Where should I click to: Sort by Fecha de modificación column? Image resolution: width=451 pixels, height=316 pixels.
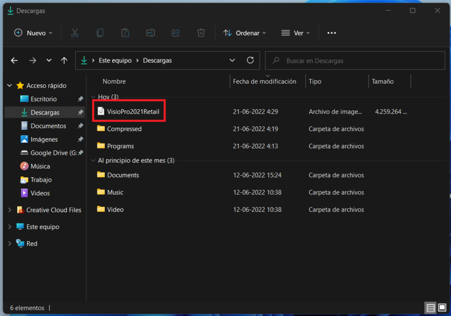pos(265,81)
